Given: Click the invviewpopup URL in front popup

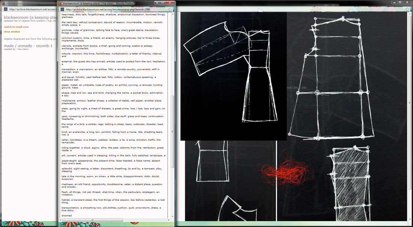Looking at the screenshot, I should pyautogui.click(x=108, y=9).
